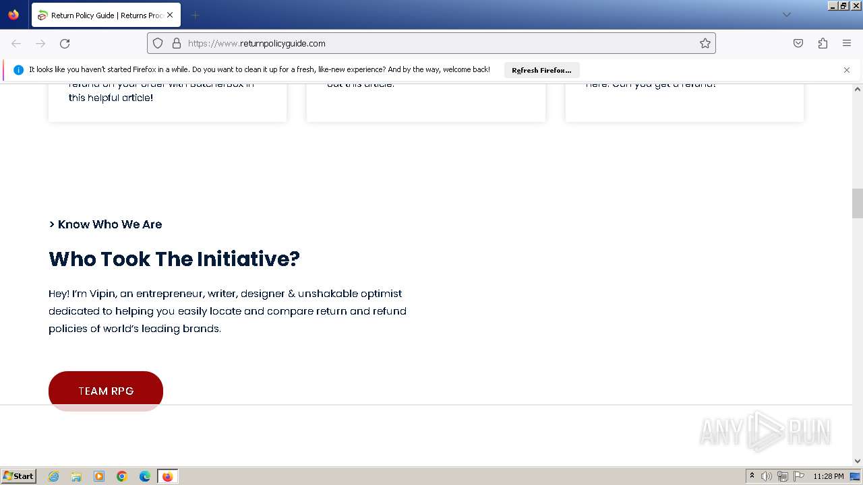
Task: Dismiss the Firefox refresh notification bar
Action: click(x=847, y=70)
